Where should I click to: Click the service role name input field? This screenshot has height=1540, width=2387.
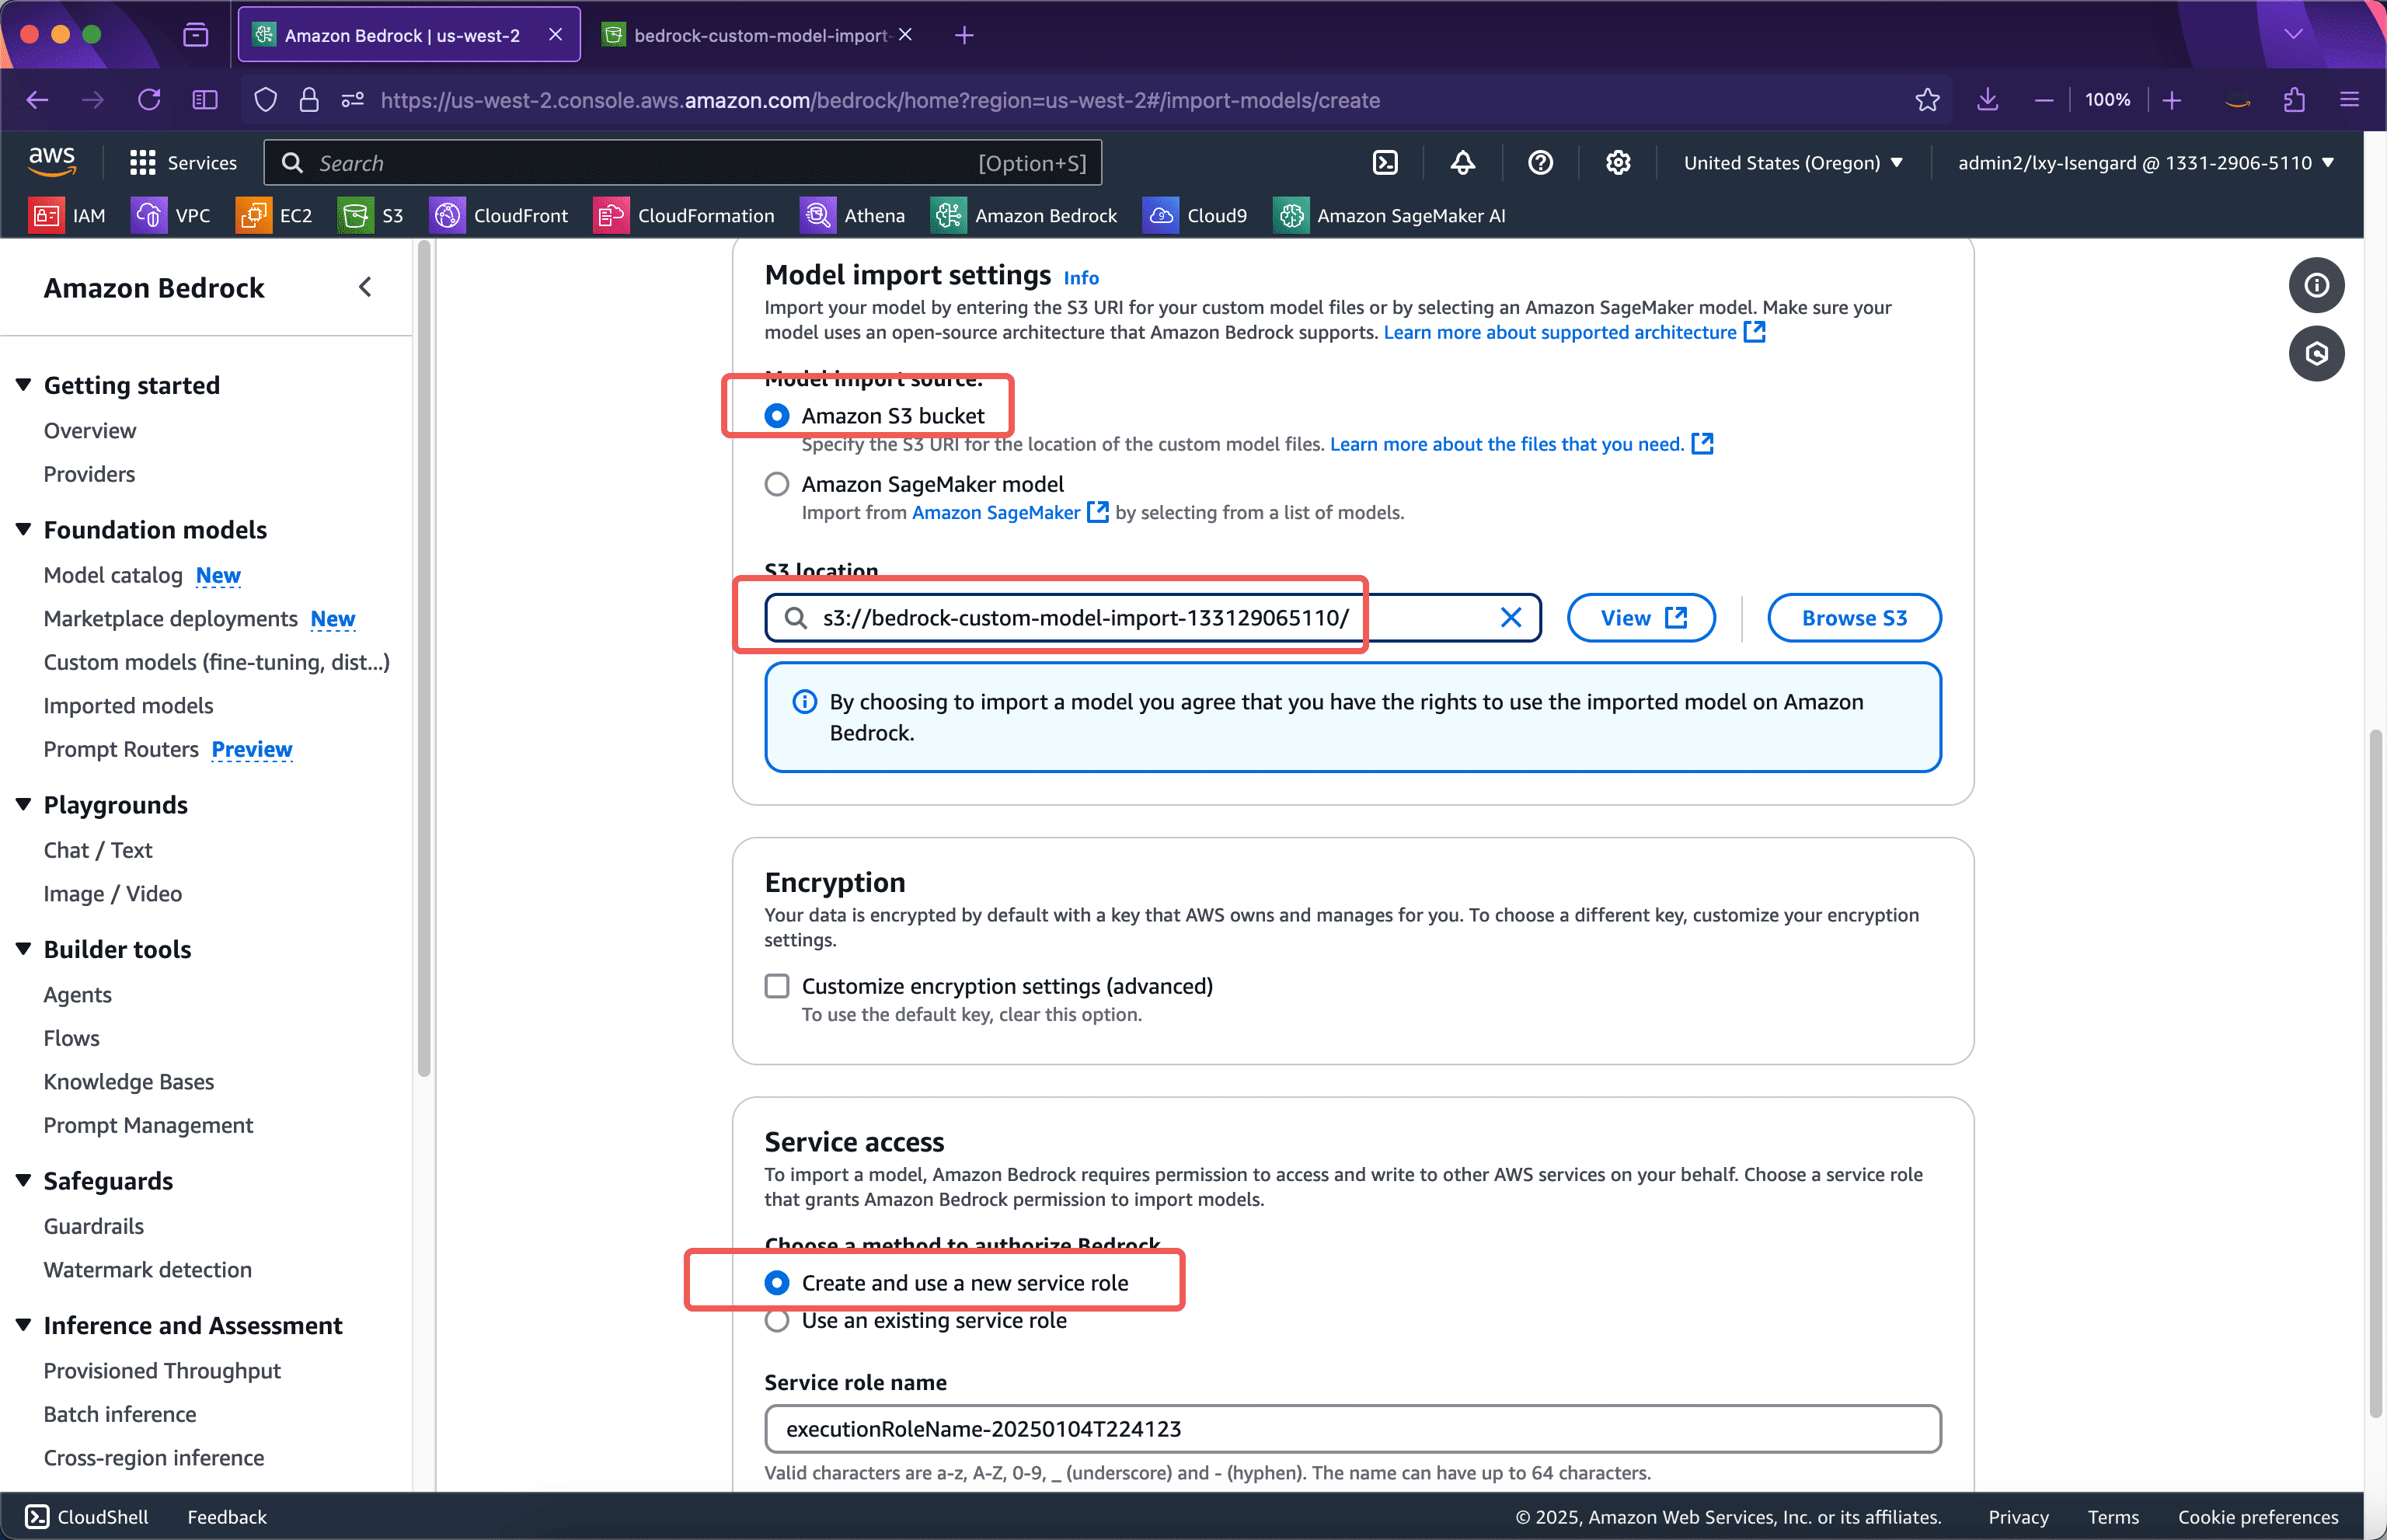1351,1429
